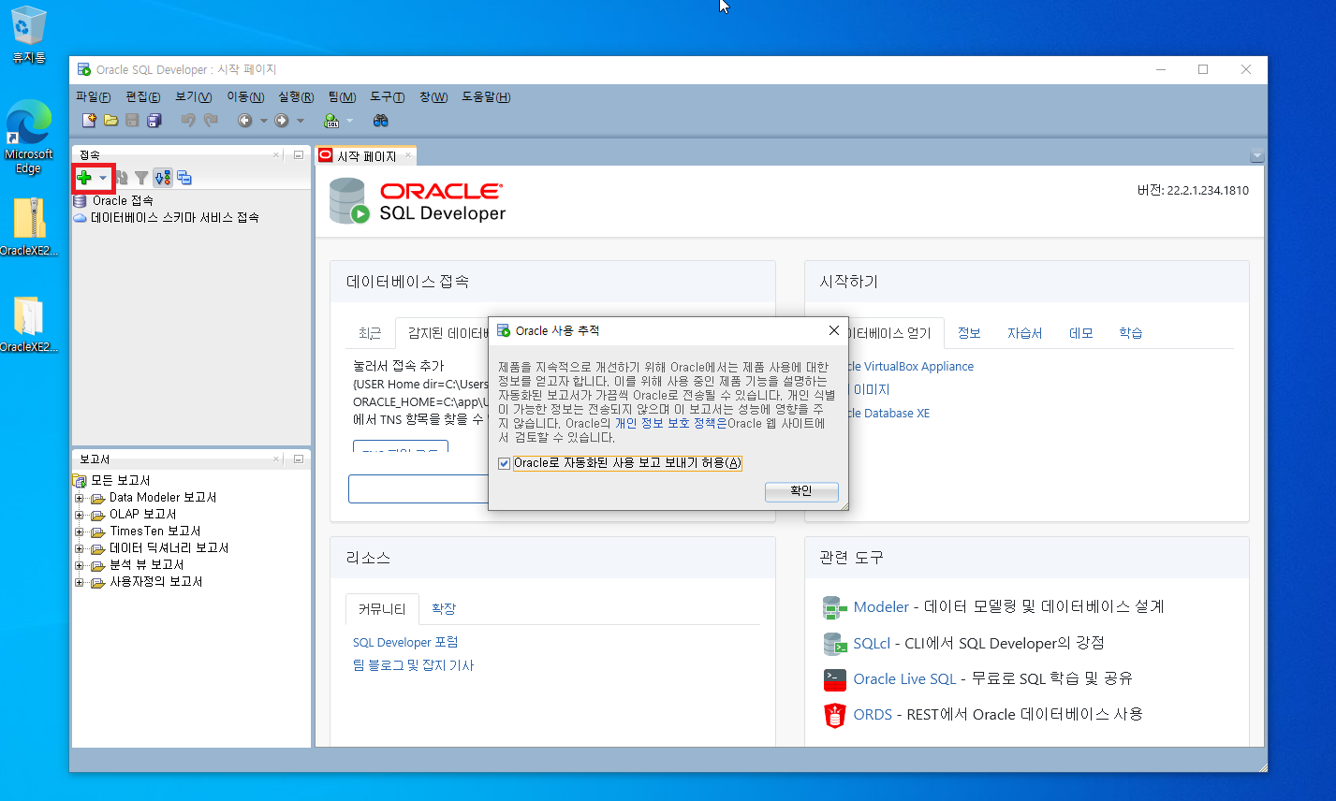Open the SQL Developer 포럼 link

pos(405,643)
